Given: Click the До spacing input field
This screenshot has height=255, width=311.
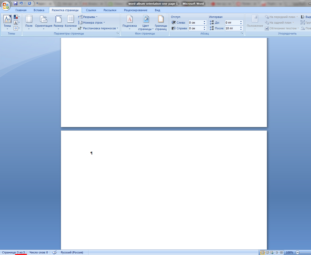Looking at the screenshot, I should [232, 23].
